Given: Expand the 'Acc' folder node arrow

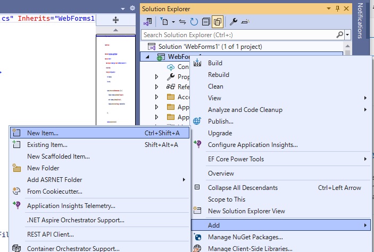Looking at the screenshot, I should coord(156,97).
